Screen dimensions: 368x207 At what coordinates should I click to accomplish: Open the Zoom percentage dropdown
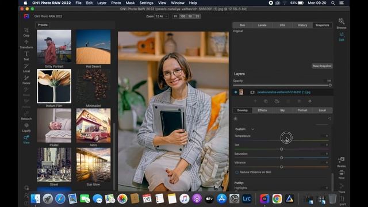coord(161,16)
